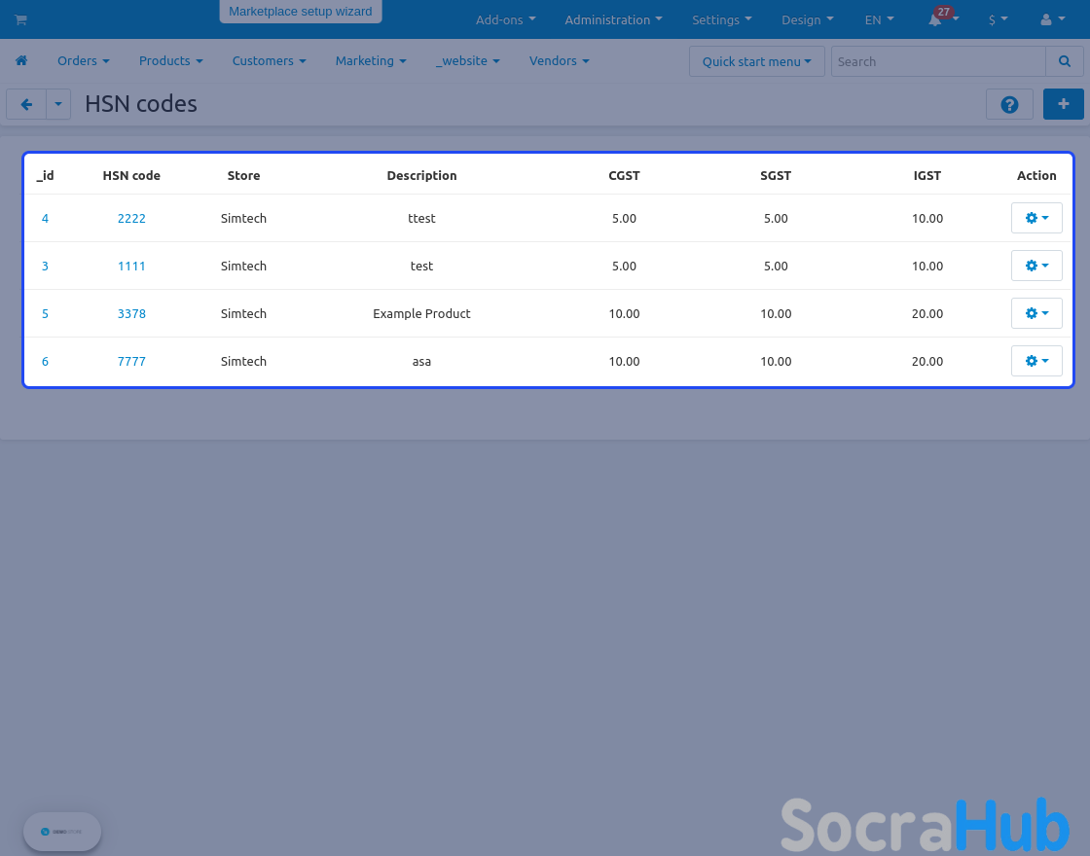Click the Marketplace setup wizard button
The height and width of the screenshot is (856, 1090).
point(300,12)
